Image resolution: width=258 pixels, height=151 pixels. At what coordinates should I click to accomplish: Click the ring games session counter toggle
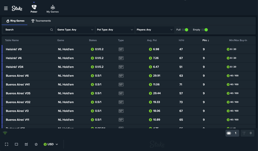232,133
